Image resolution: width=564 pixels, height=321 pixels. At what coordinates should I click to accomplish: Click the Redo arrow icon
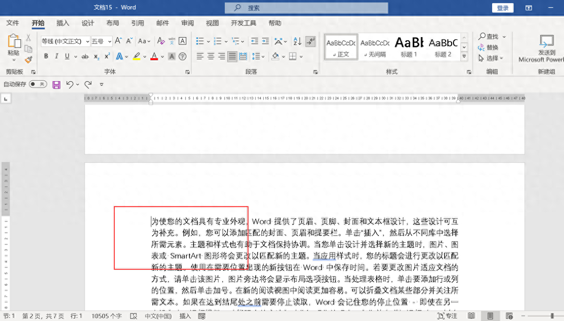pos(88,84)
